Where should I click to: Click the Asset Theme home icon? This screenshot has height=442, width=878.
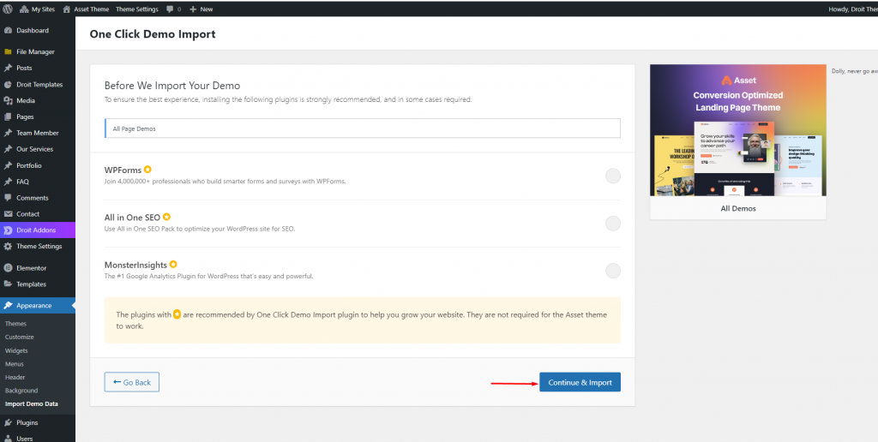[x=67, y=9]
